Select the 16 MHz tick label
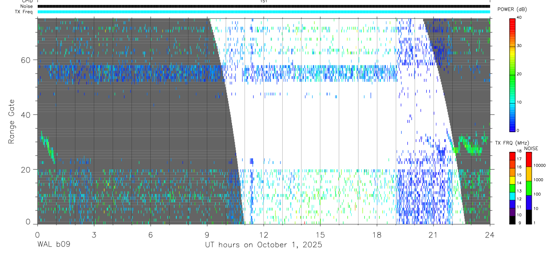The height and width of the screenshot is (254, 551). [x=519, y=167]
